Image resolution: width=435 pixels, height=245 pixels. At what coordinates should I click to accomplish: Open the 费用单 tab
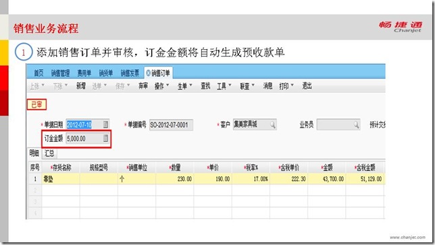(x=84, y=73)
